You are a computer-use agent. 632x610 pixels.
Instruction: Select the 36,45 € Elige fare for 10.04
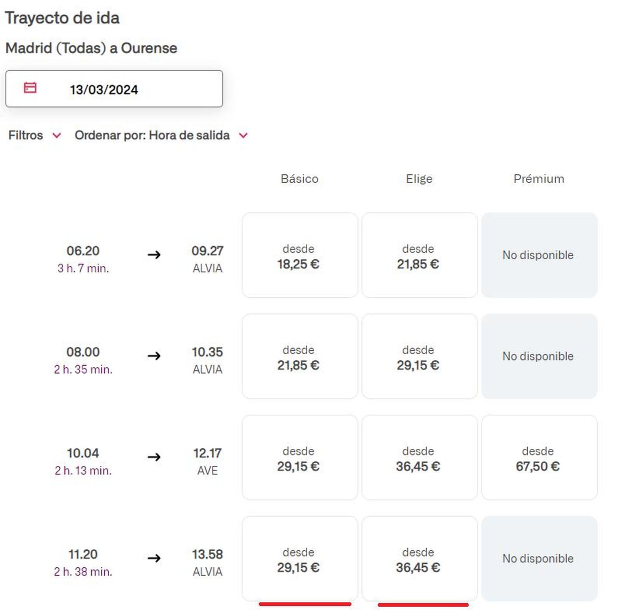click(x=420, y=458)
